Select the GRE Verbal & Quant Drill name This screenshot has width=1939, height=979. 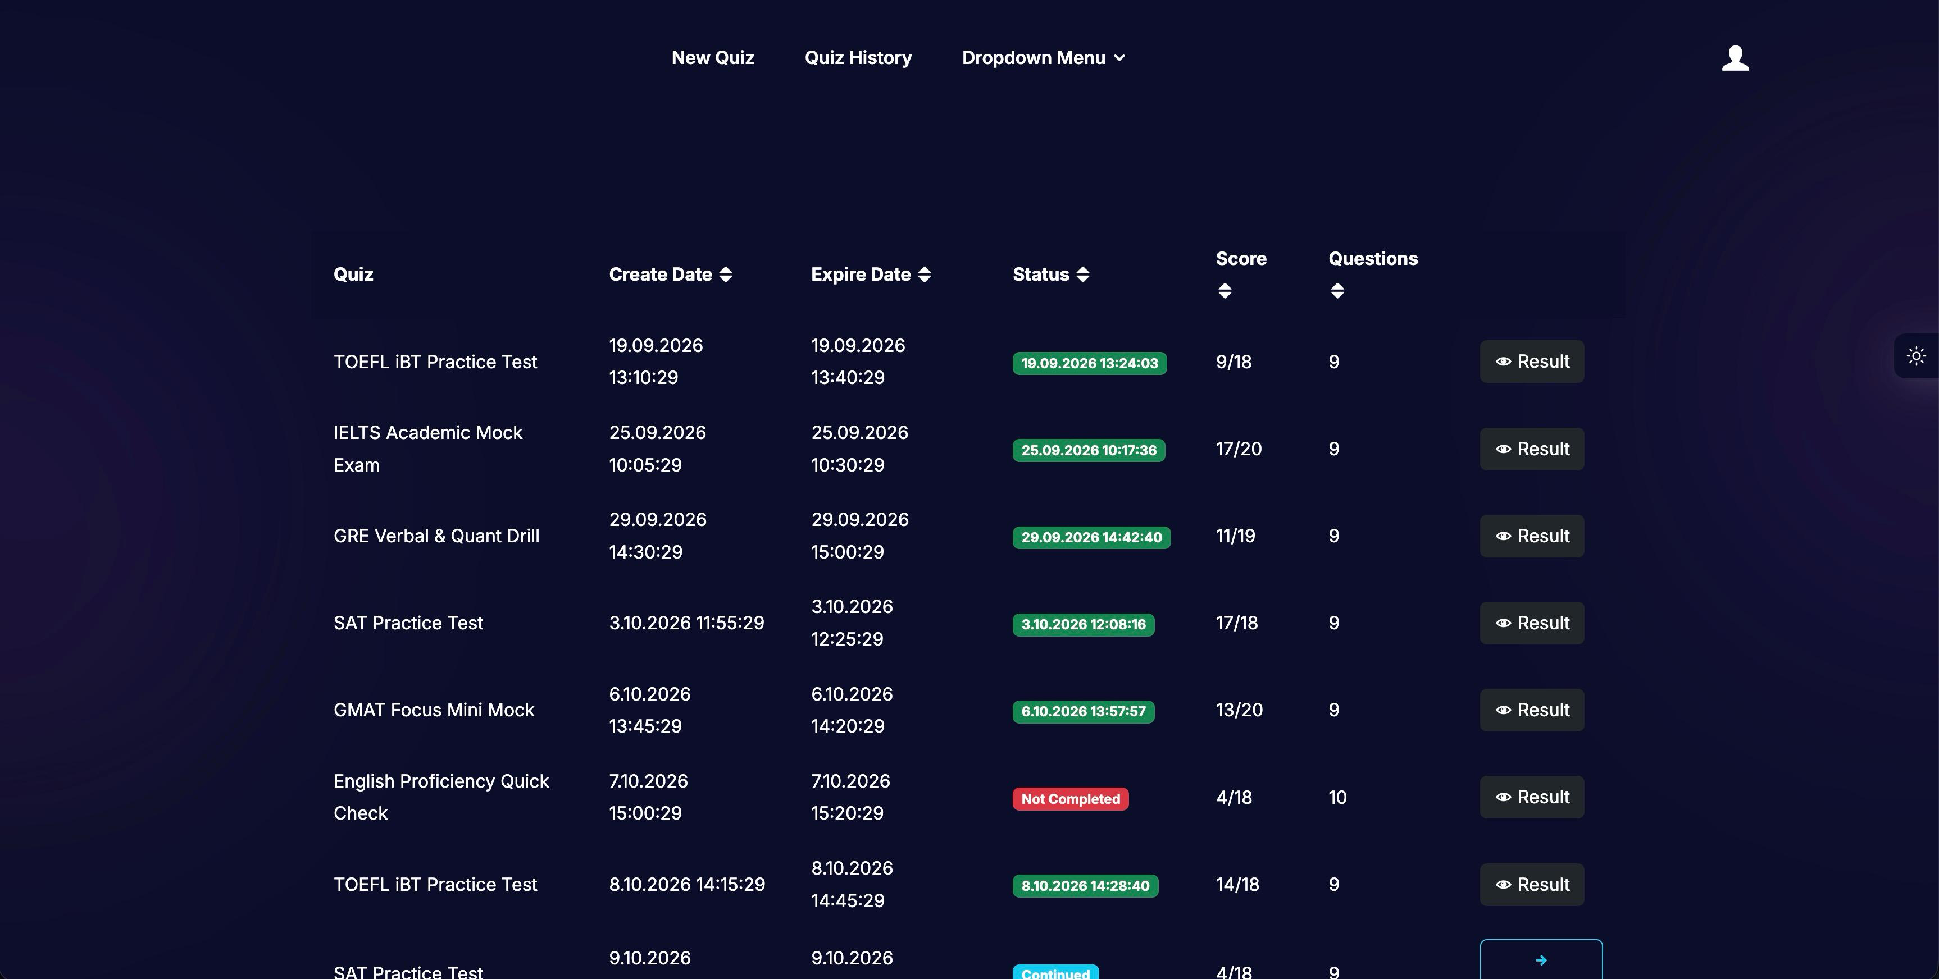click(436, 536)
